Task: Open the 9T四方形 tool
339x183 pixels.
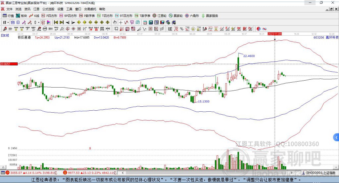Action: (123, 16)
